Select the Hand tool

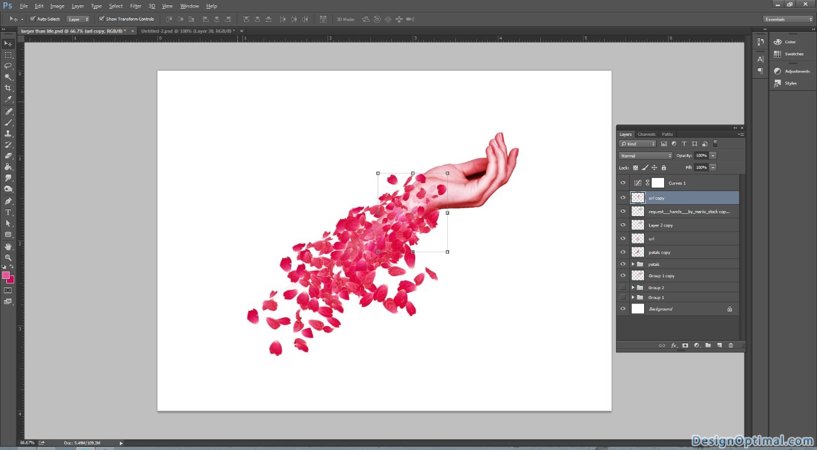coord(8,246)
